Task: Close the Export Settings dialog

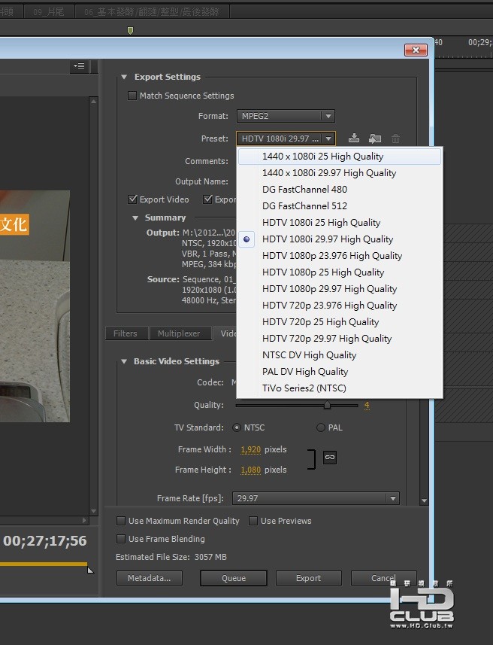Action: [x=416, y=50]
